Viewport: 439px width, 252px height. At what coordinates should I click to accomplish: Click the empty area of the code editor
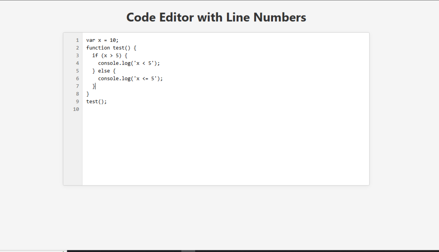pos(226,148)
